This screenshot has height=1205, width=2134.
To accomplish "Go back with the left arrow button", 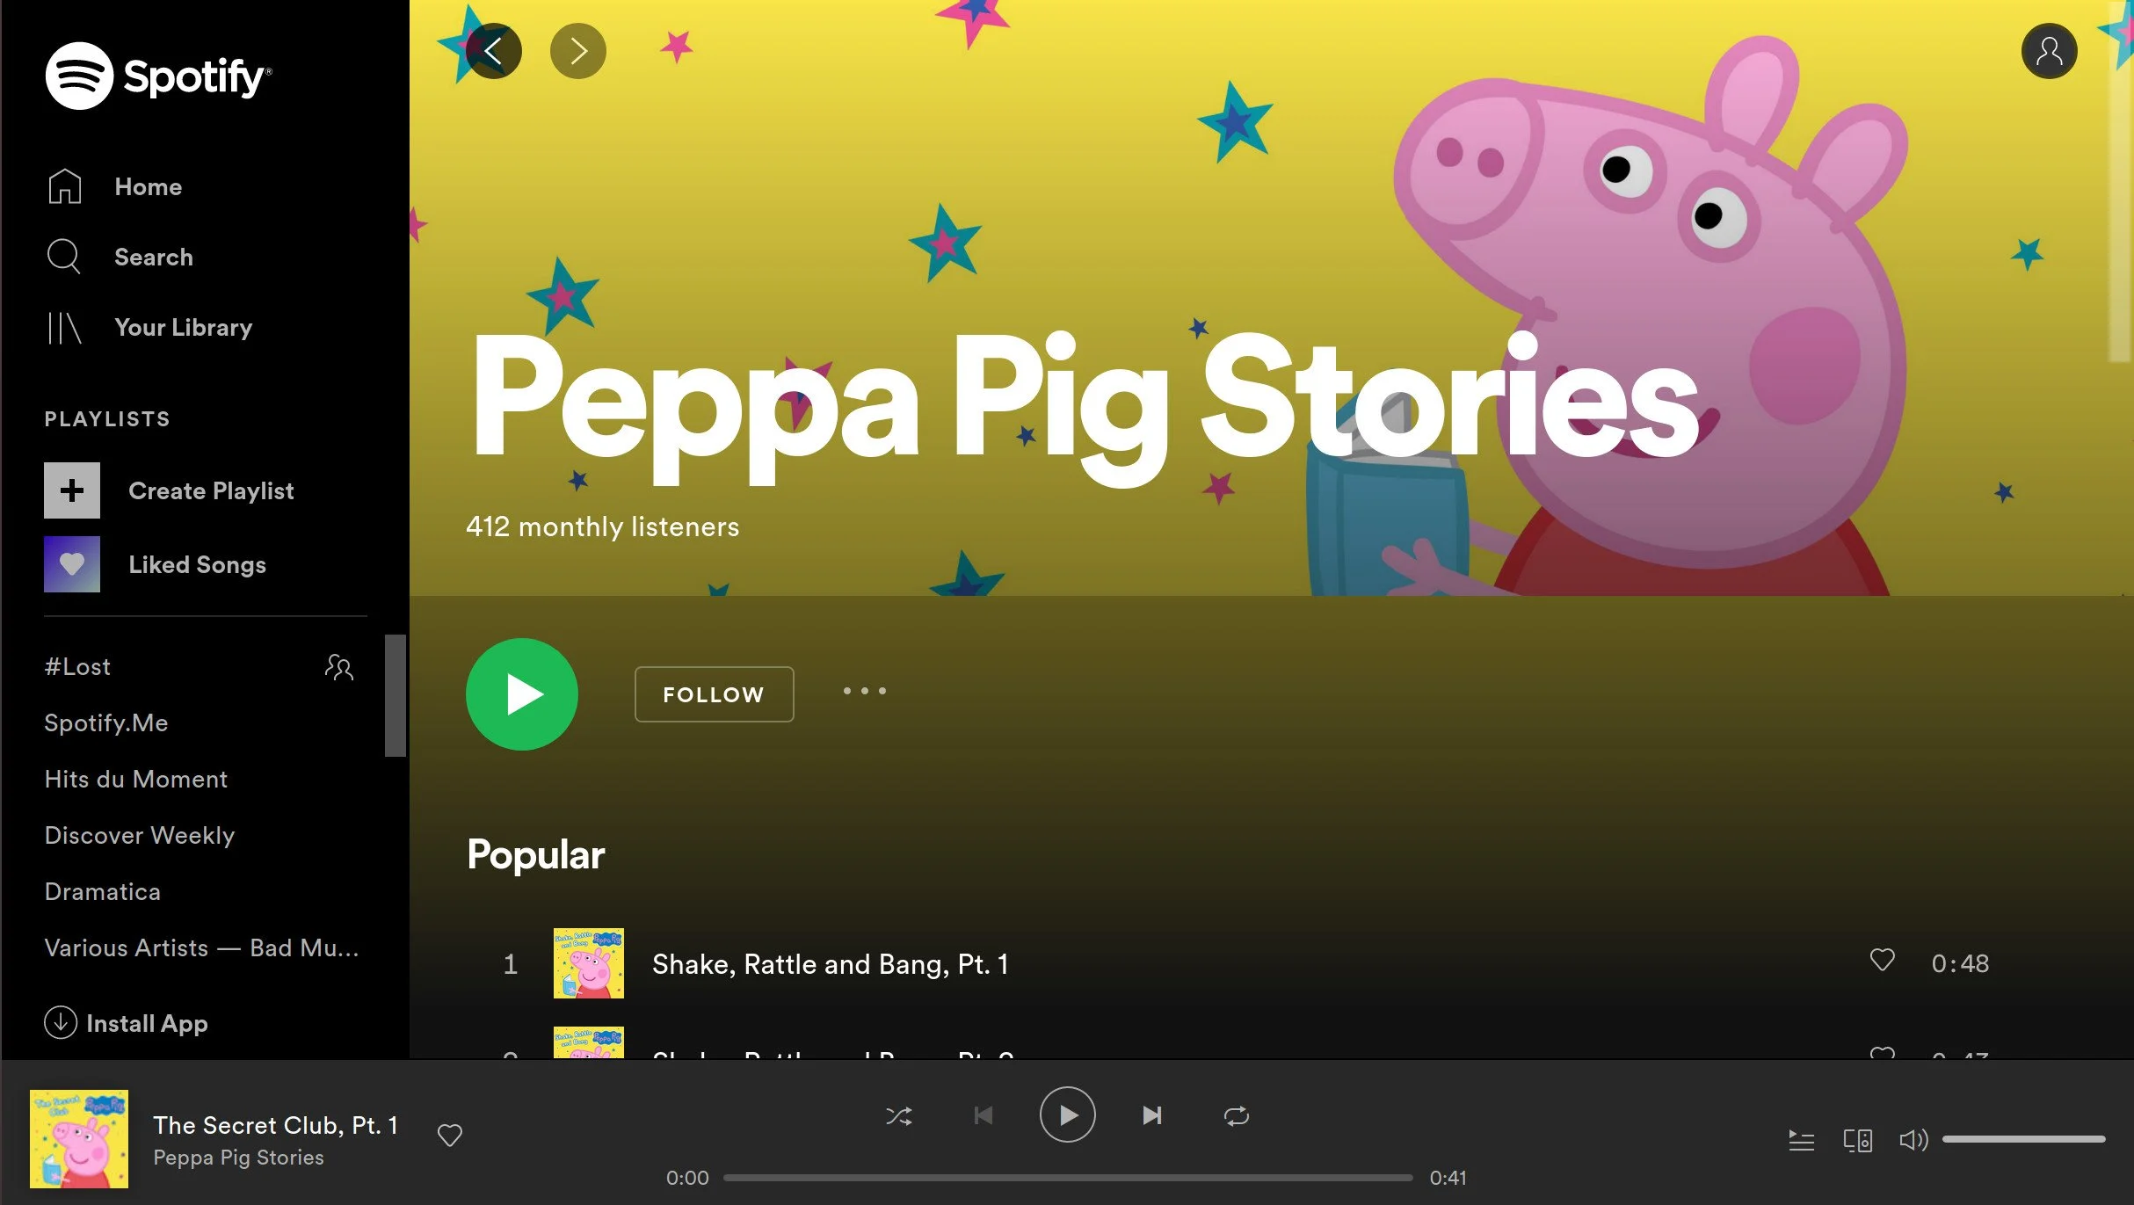I will coord(493,51).
